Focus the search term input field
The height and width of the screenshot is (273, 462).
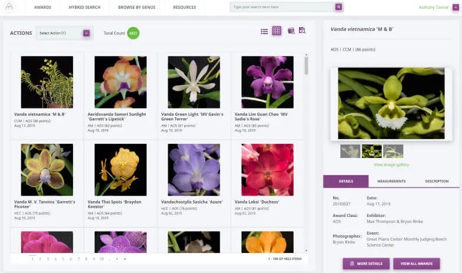tap(282, 7)
